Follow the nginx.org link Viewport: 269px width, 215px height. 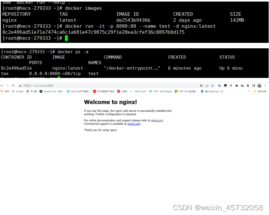coord(157,120)
